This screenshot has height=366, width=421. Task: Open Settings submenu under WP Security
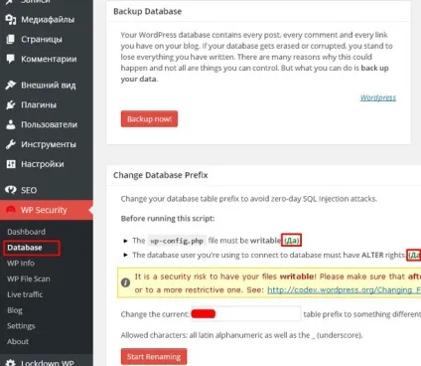[21, 326]
